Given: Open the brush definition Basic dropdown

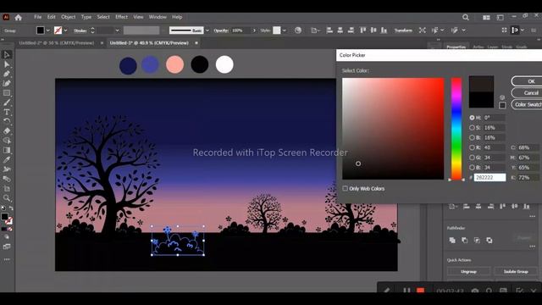Looking at the screenshot, I should pos(207,30).
